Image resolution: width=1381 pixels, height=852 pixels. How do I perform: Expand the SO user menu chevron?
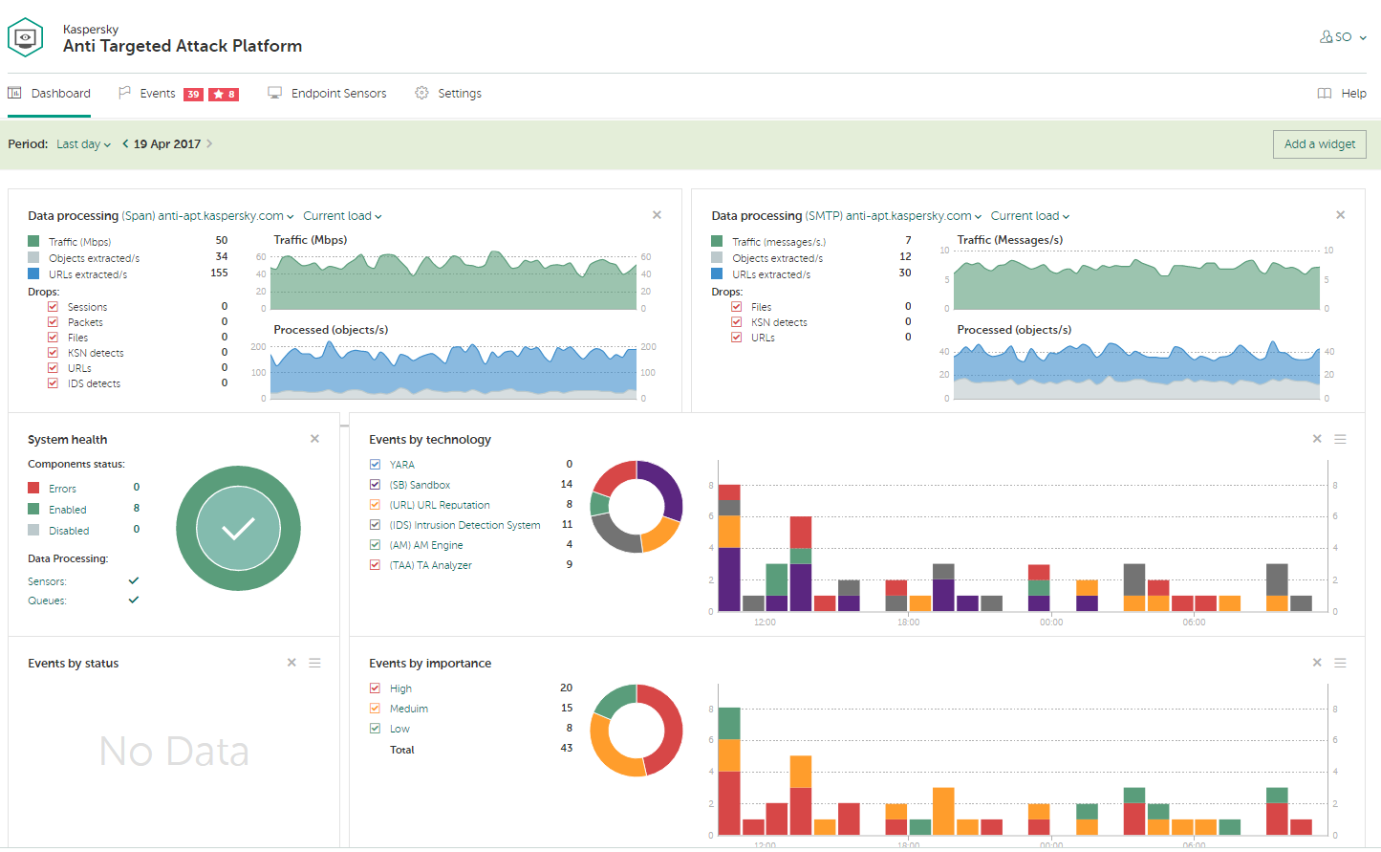[x=1363, y=38]
